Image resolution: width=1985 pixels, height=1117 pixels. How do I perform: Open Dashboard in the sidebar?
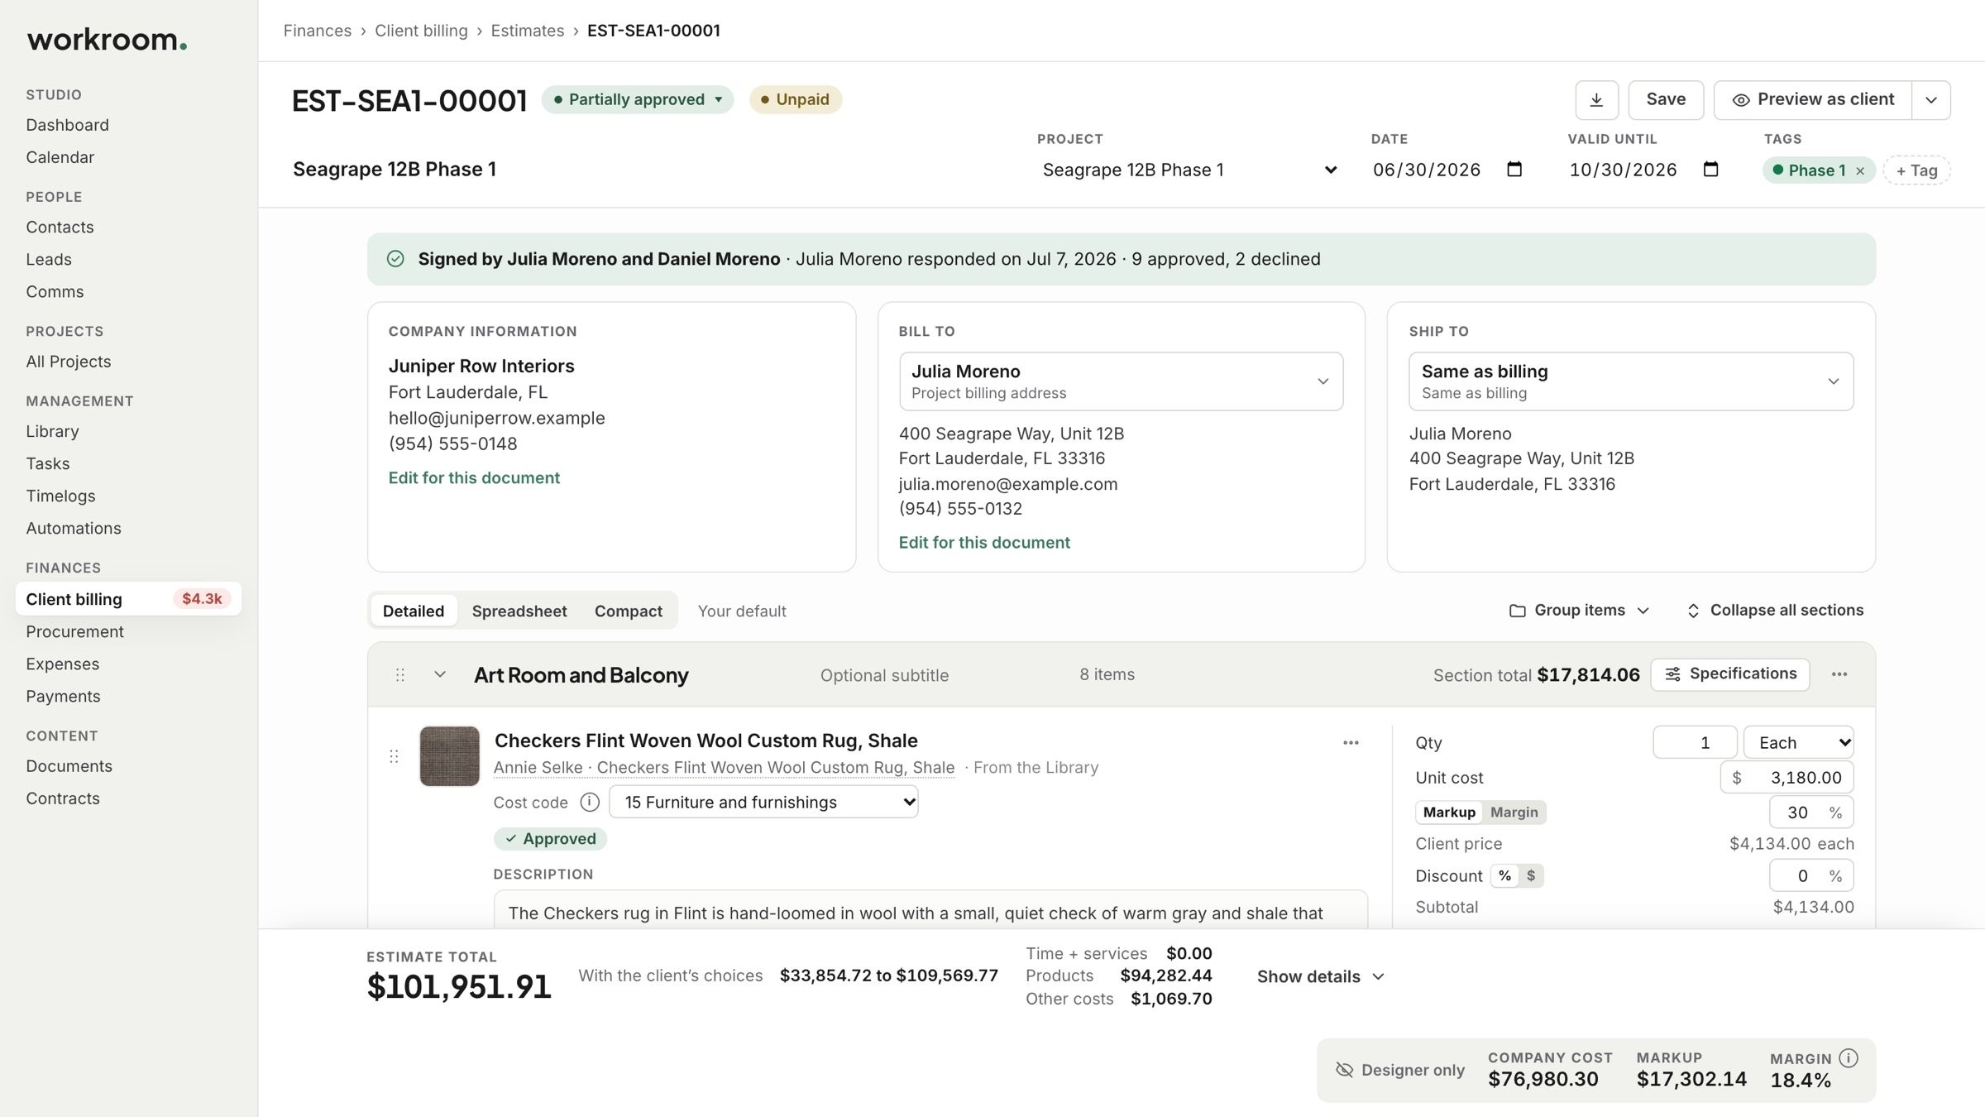click(67, 125)
